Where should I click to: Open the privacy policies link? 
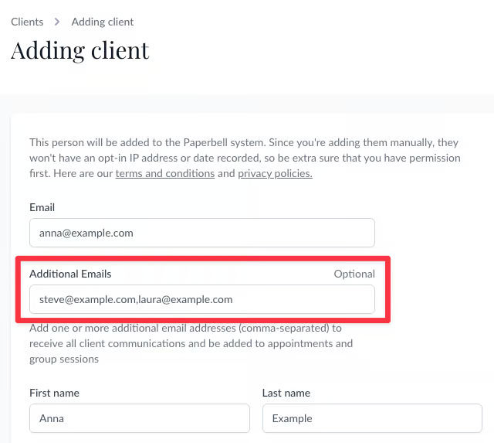[x=275, y=173]
